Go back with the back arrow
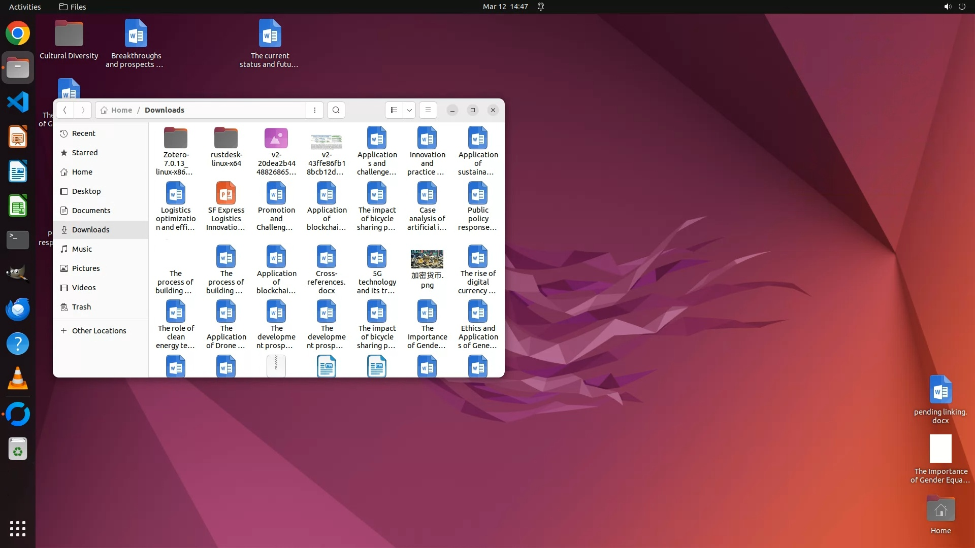The height and width of the screenshot is (548, 975). (x=65, y=110)
